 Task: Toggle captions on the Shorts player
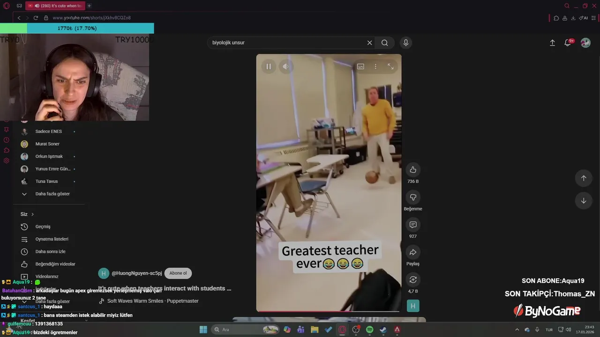[360, 66]
